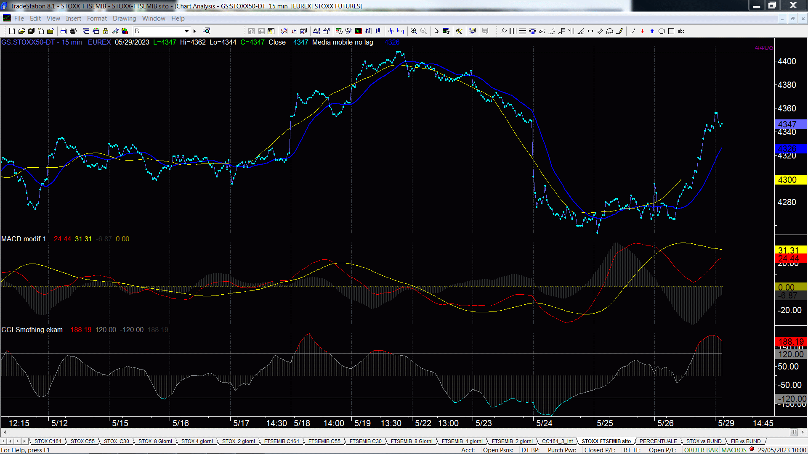808x454 pixels.
Task: Select the rectangle drawing tool
Action: [x=671, y=31]
